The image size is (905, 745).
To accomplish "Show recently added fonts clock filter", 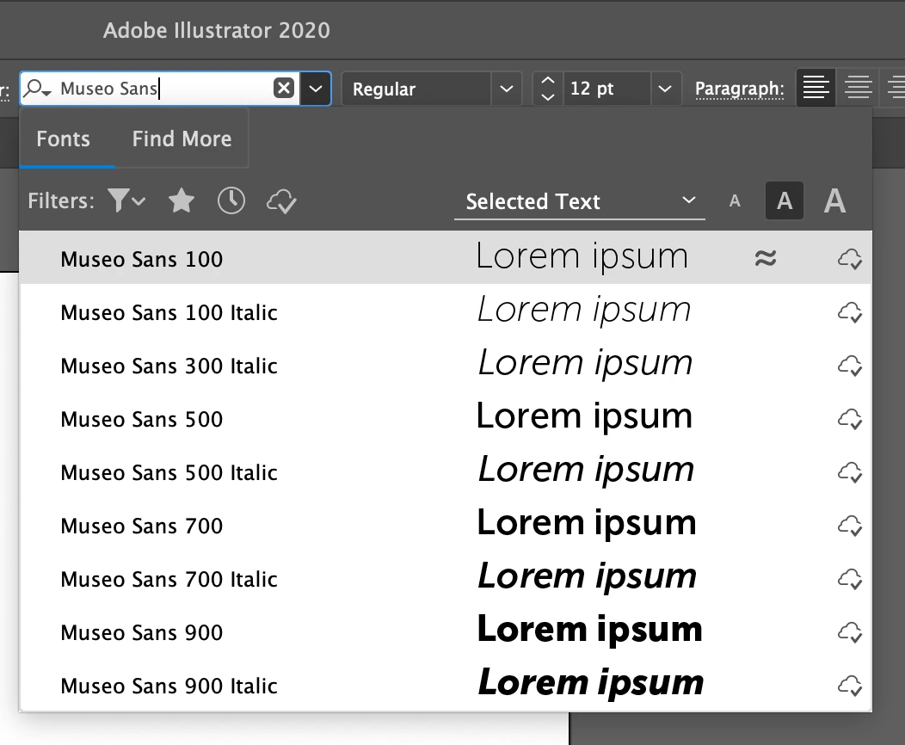I will (231, 200).
